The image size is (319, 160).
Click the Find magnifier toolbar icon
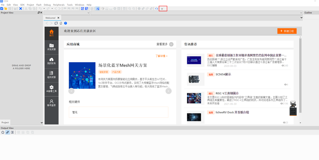[82, 8]
